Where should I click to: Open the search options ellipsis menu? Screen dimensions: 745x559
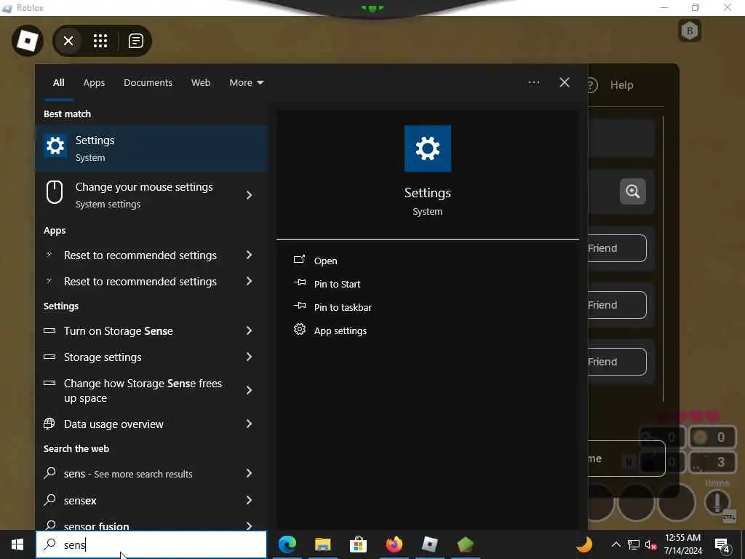[534, 83]
